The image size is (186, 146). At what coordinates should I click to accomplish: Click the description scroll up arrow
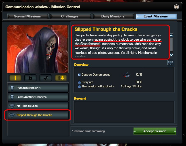click(171, 35)
